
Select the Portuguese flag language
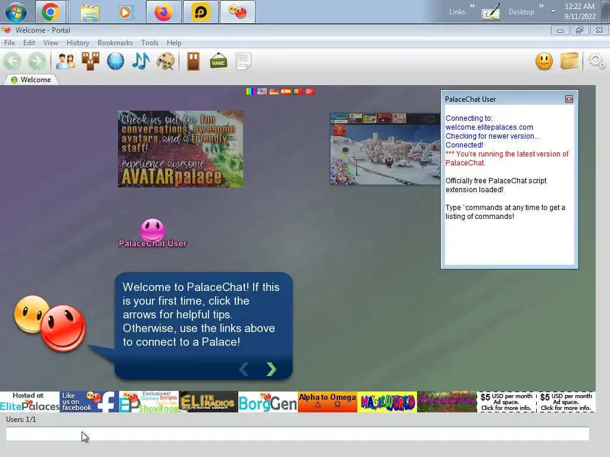click(x=298, y=91)
